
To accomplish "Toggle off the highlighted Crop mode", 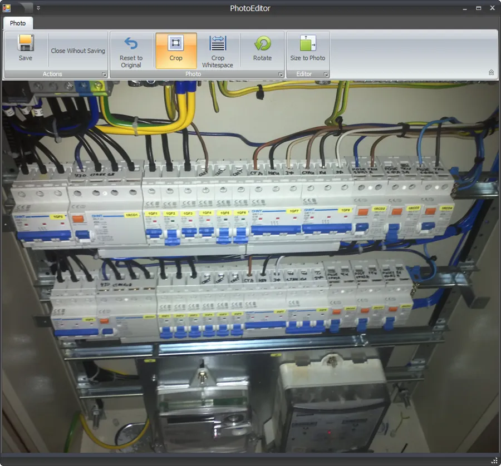I will tap(176, 49).
